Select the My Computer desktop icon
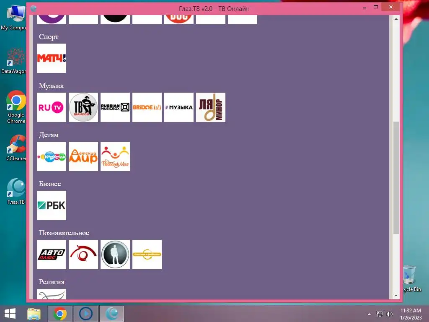 click(x=14, y=18)
